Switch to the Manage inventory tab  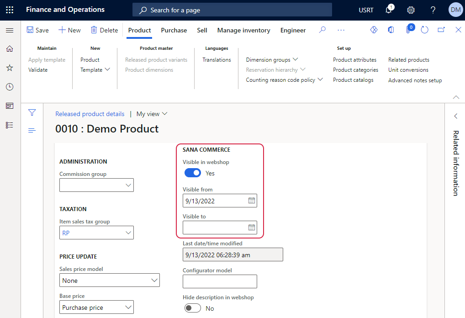pos(243,30)
